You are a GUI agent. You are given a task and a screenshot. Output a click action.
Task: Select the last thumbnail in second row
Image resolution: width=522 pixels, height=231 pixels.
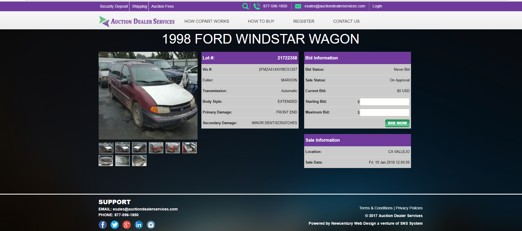139,161
